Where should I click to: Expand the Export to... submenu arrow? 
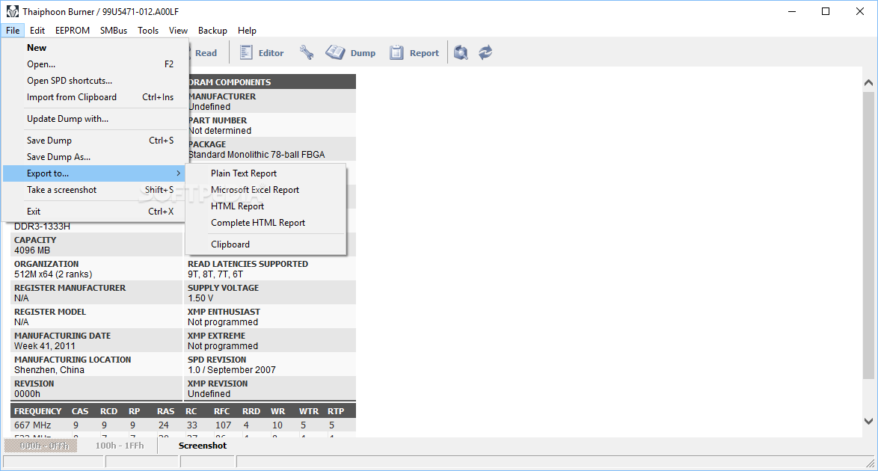[178, 173]
